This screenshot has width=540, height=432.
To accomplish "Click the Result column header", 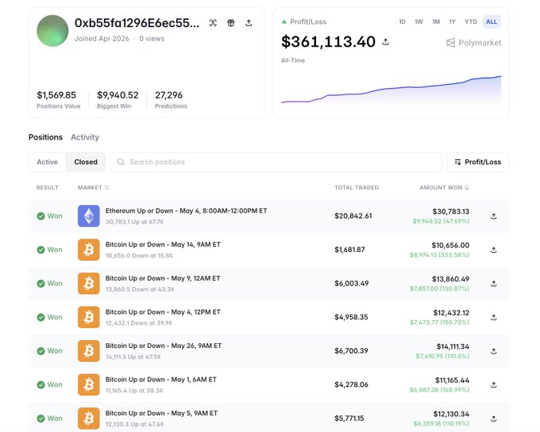I will [x=47, y=187].
